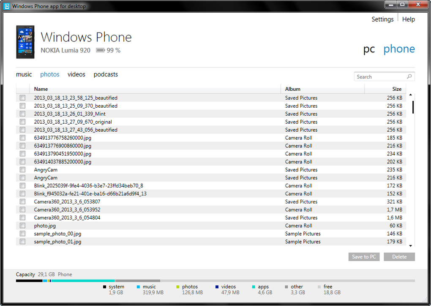
Task: Click the vertical scrollbar thumb
Action: [x=413, y=107]
